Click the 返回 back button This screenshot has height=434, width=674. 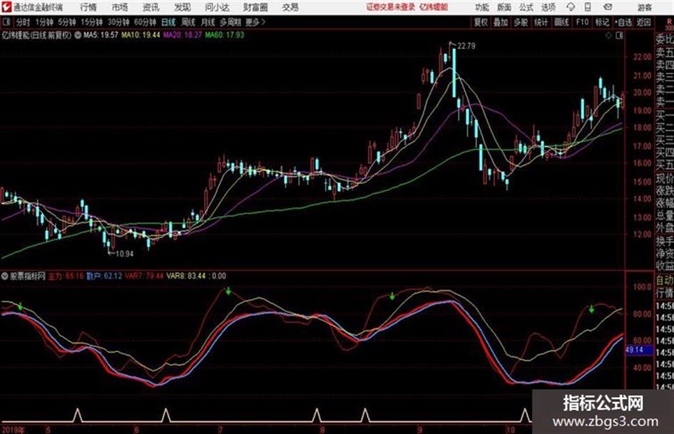[643, 22]
